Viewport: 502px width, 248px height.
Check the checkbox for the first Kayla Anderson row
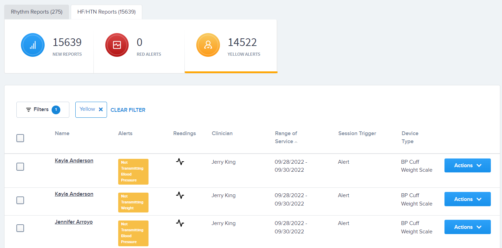coord(20,166)
